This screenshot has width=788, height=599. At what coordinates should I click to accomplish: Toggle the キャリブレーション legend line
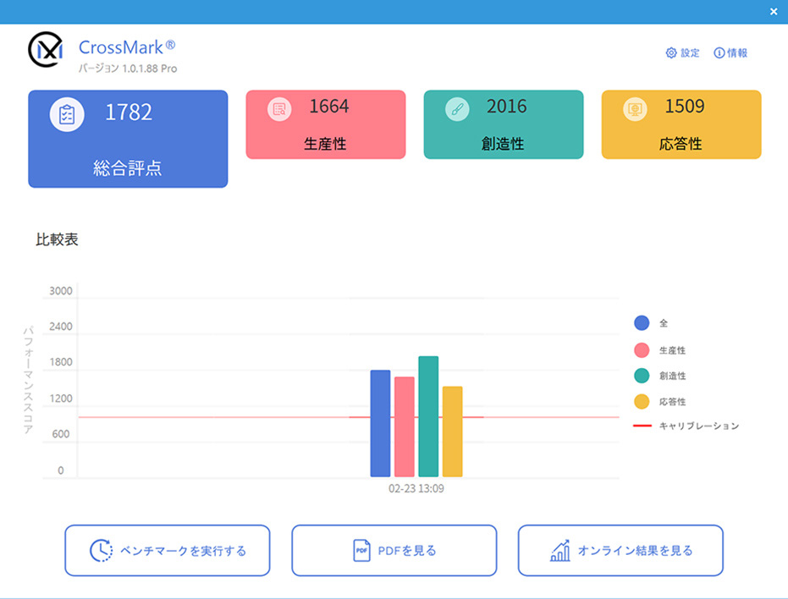click(x=642, y=426)
